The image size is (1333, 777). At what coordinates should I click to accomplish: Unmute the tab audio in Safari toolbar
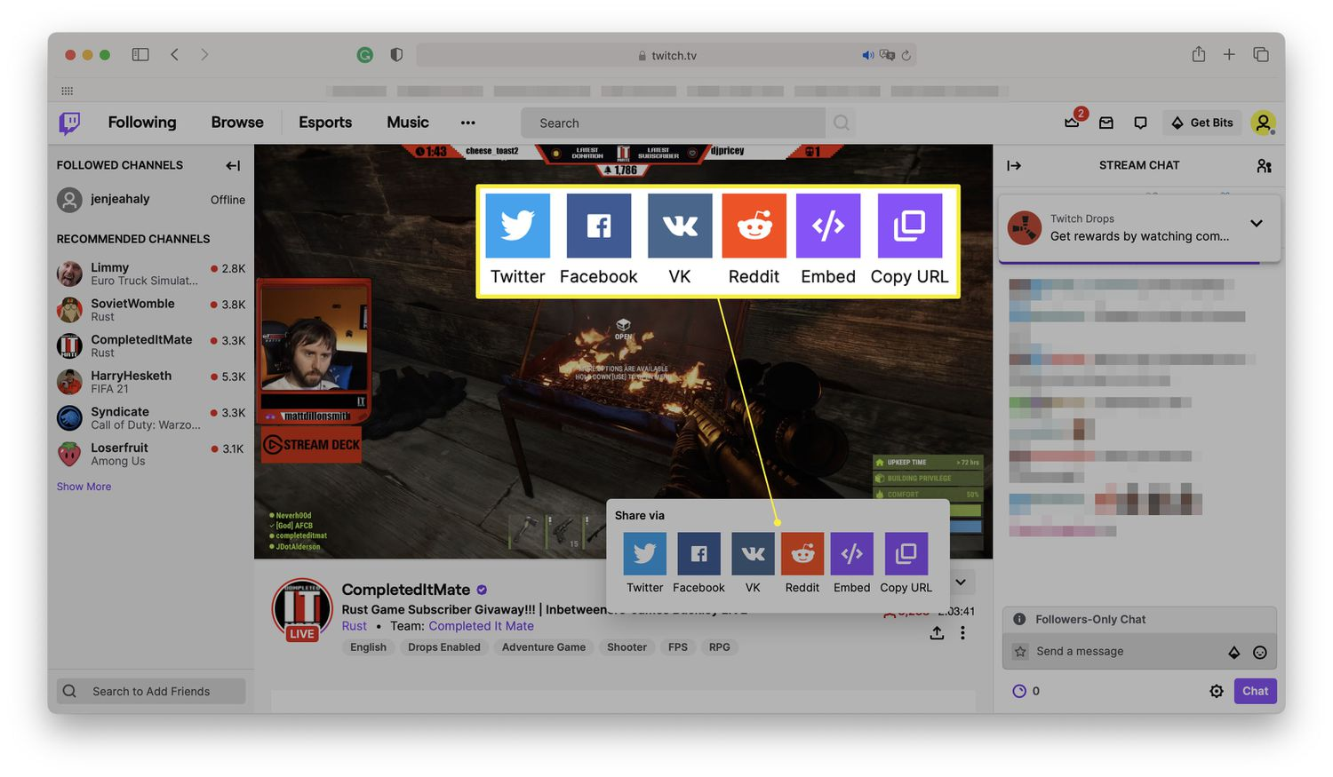[x=867, y=54]
